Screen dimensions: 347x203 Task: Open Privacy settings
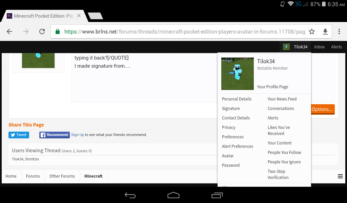(229, 128)
